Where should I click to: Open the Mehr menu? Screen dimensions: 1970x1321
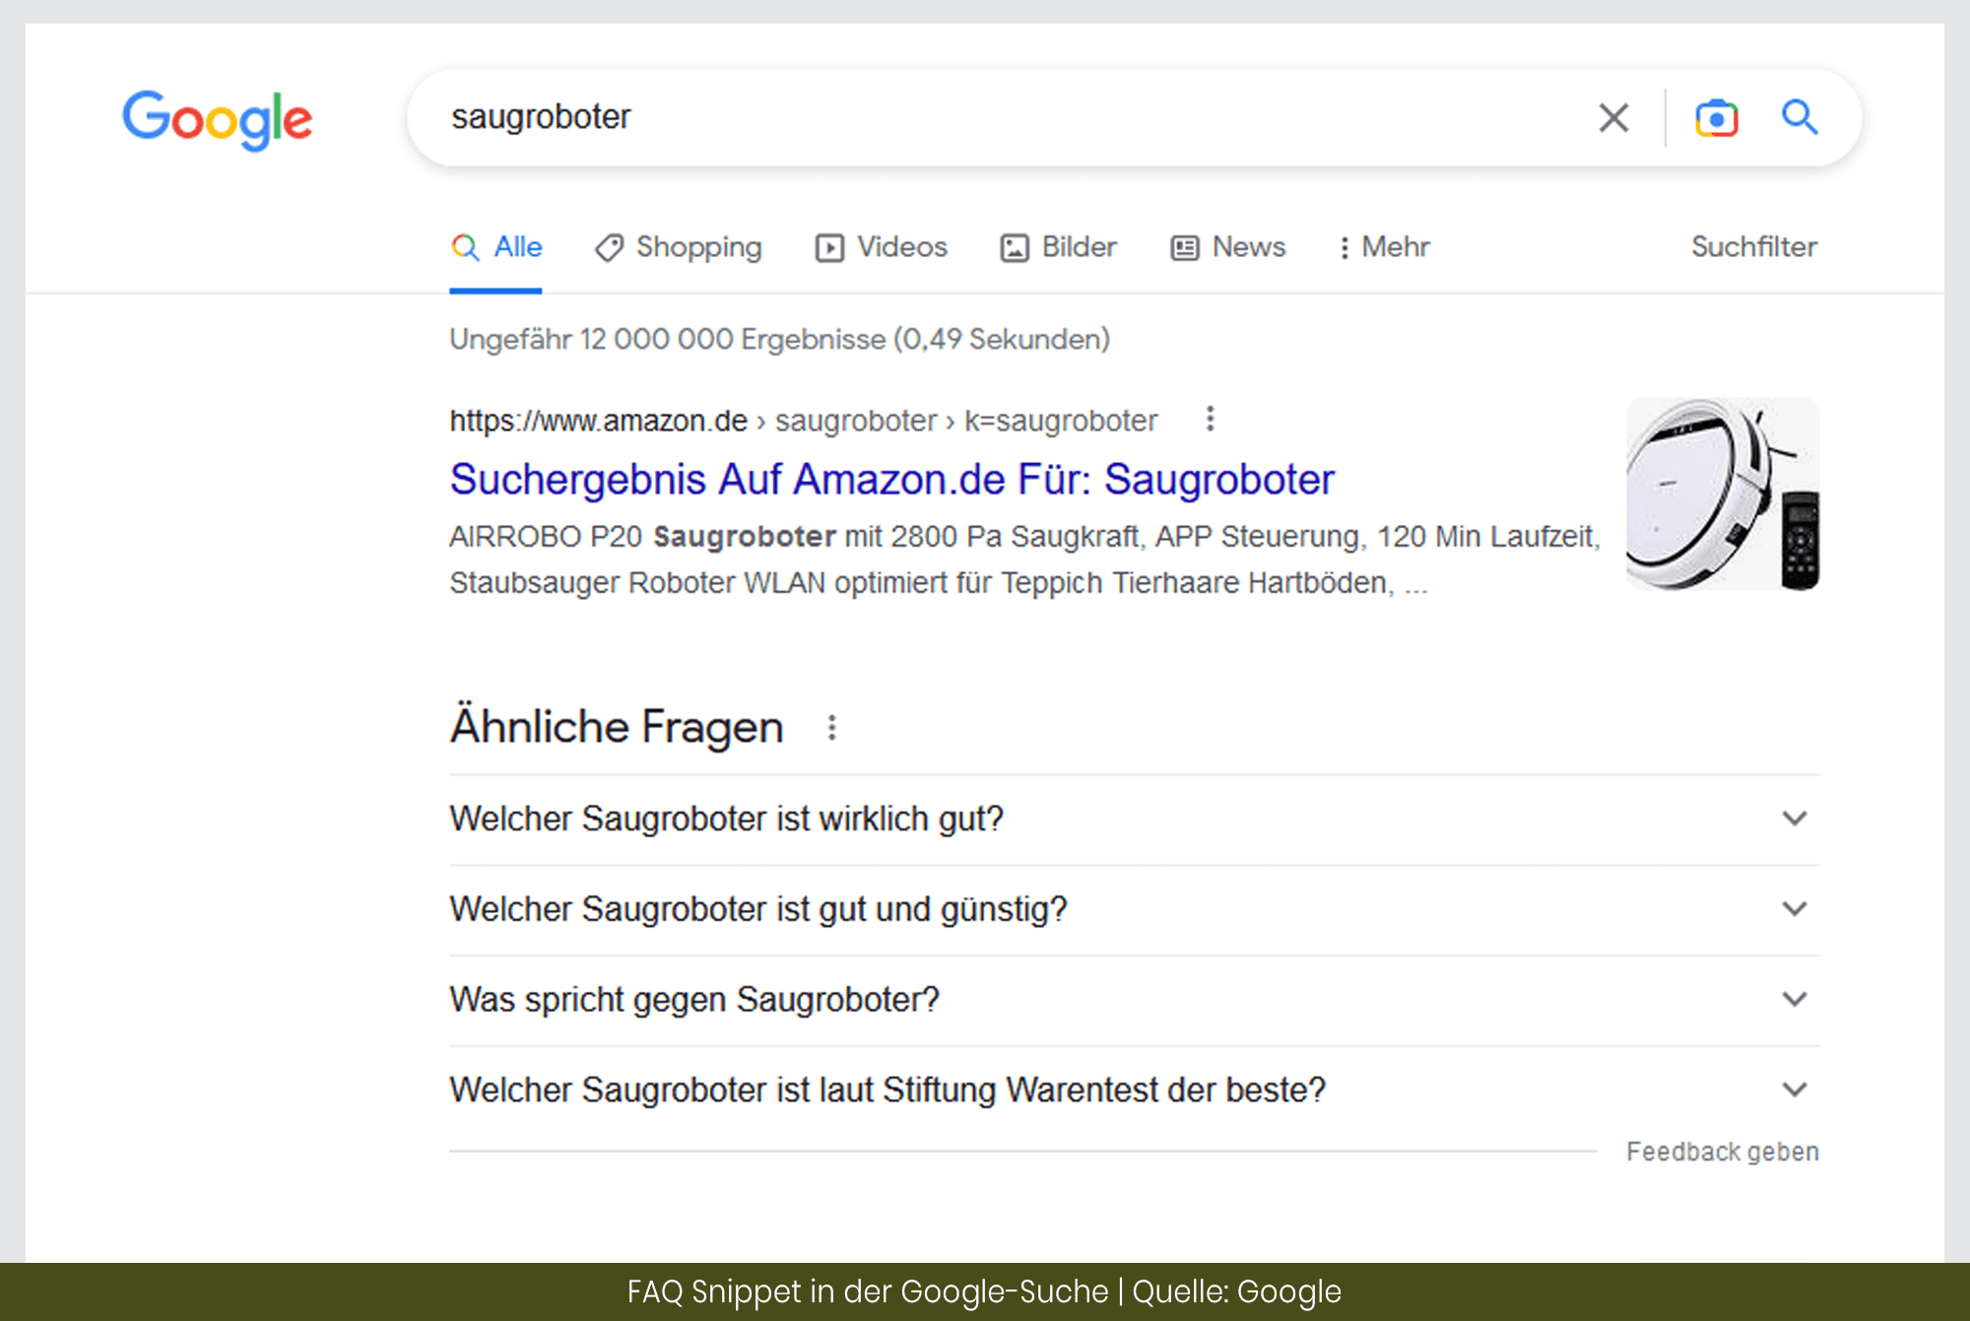tap(1384, 247)
